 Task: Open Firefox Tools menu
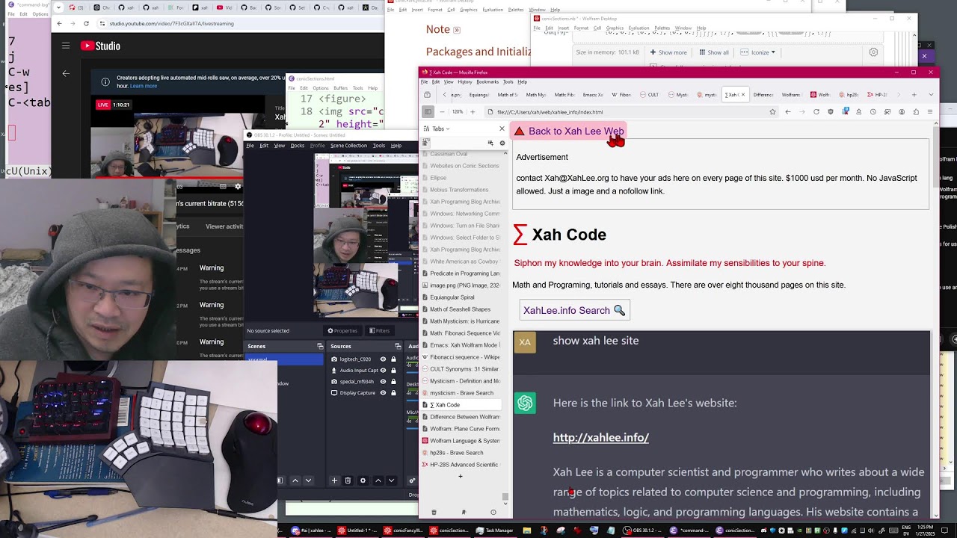pos(508,81)
